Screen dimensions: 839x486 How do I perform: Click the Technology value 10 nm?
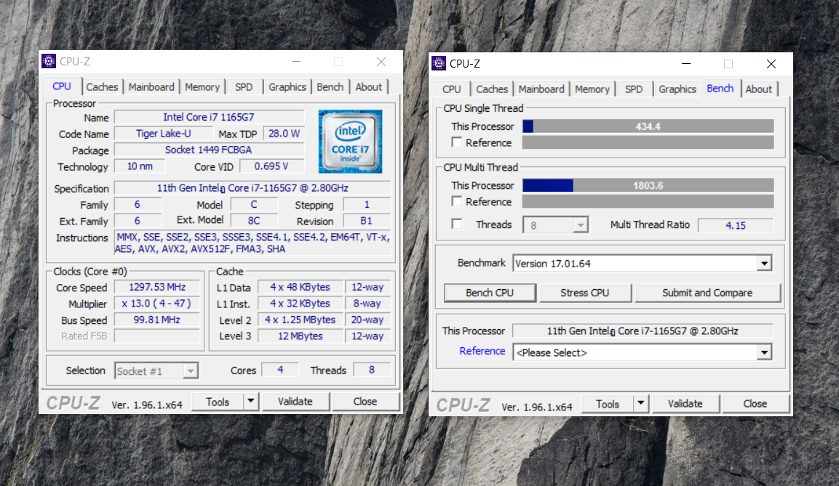coord(140,166)
